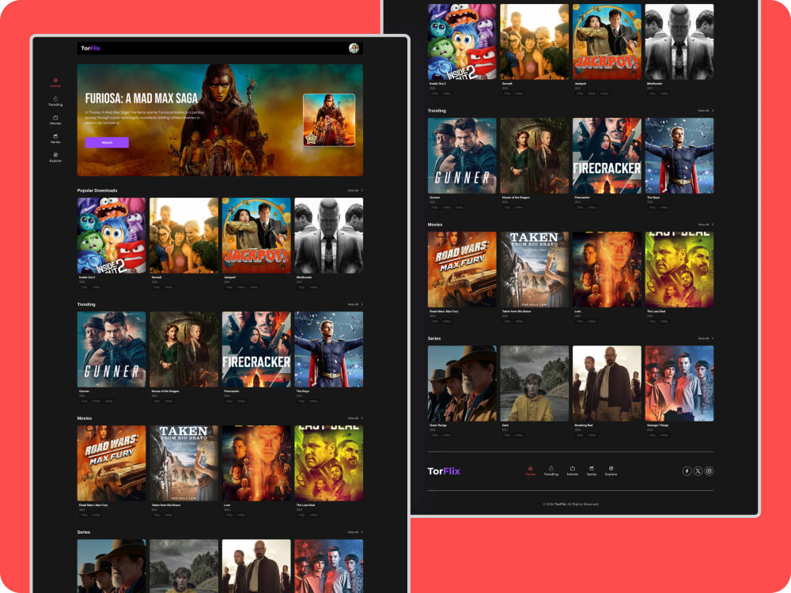Open Gunner poster in right window
The width and height of the screenshot is (791, 593).
(462, 156)
